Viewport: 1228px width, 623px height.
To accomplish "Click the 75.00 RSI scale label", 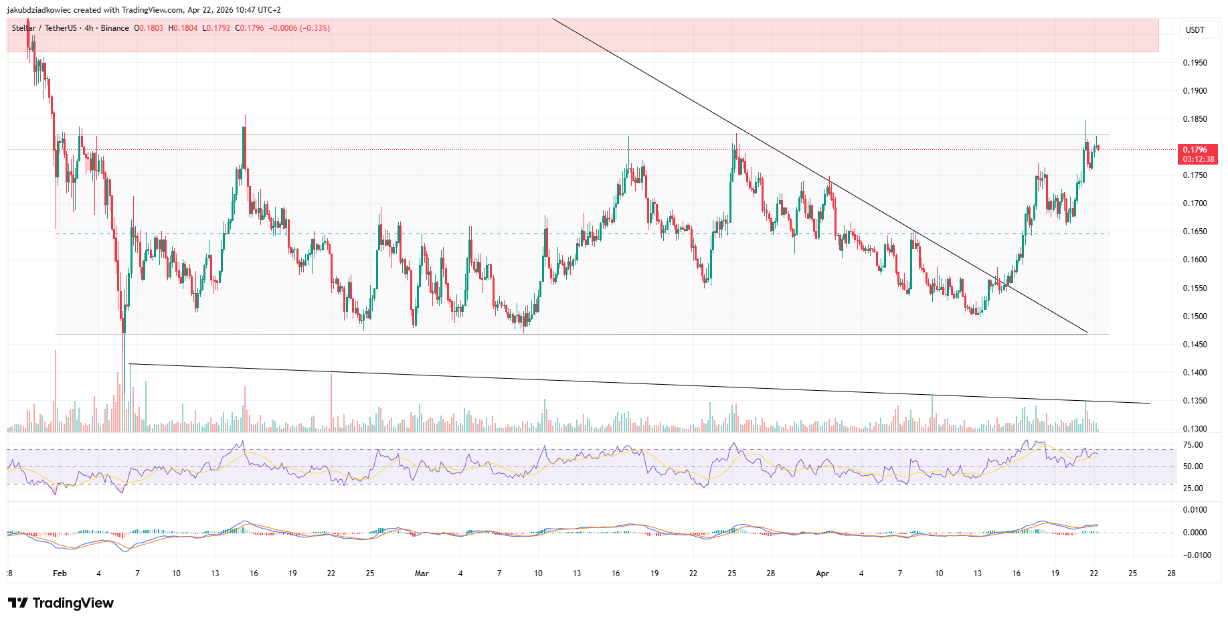I will [x=1193, y=445].
